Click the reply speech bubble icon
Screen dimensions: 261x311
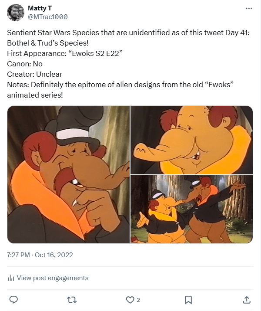click(13, 299)
